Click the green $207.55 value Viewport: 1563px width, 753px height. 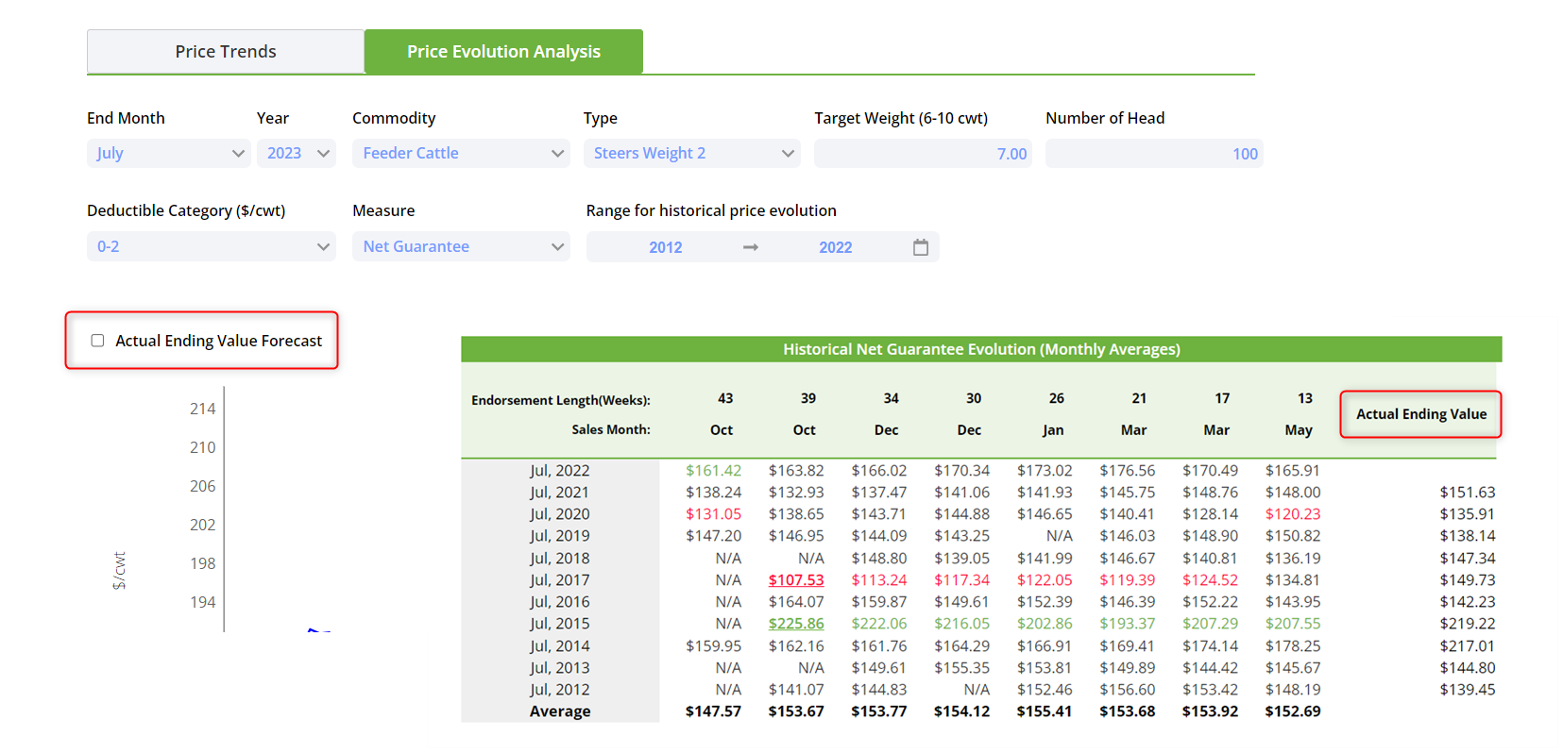point(1293,624)
